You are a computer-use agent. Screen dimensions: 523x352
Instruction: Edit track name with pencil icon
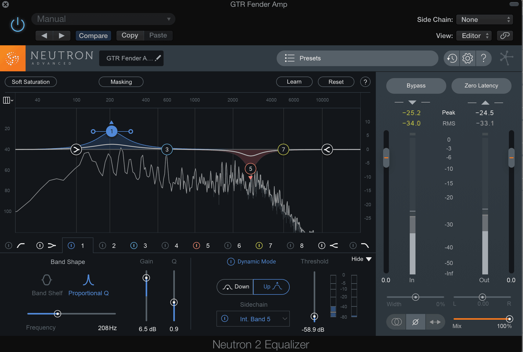tap(158, 58)
